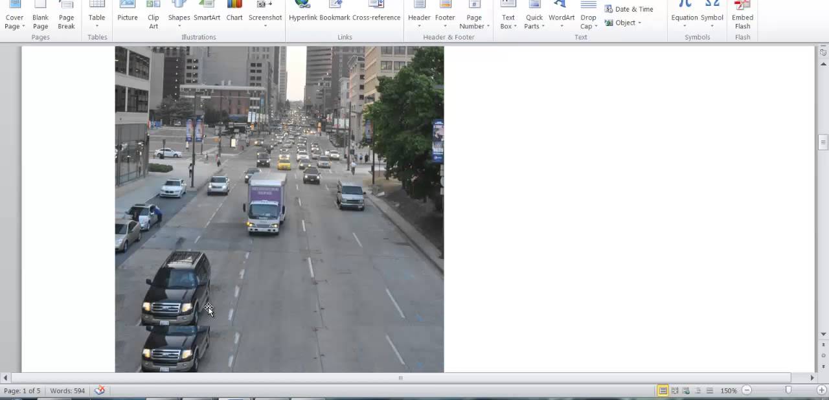Click the proofing errors status icon
Screen dimensions: 829x400
(100, 390)
